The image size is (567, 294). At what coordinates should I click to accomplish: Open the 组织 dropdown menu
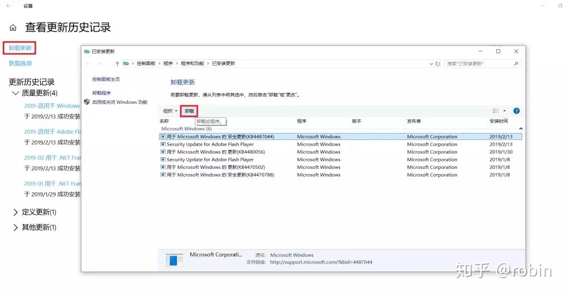(x=170, y=111)
